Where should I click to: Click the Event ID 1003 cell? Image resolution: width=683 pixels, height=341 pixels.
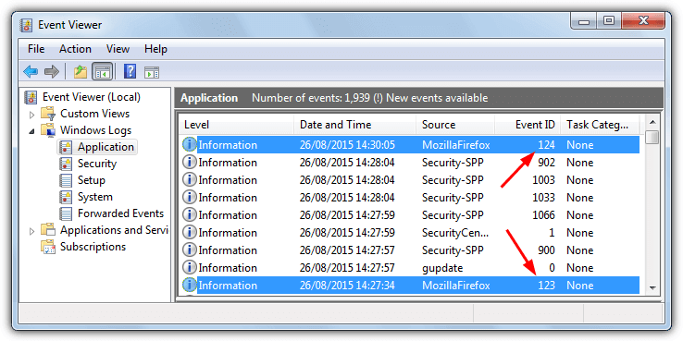[x=543, y=180]
